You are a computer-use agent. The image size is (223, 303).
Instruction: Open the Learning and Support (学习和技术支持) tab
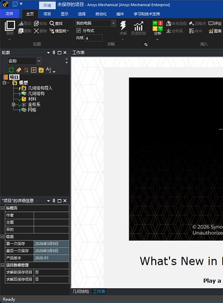[x=147, y=14]
